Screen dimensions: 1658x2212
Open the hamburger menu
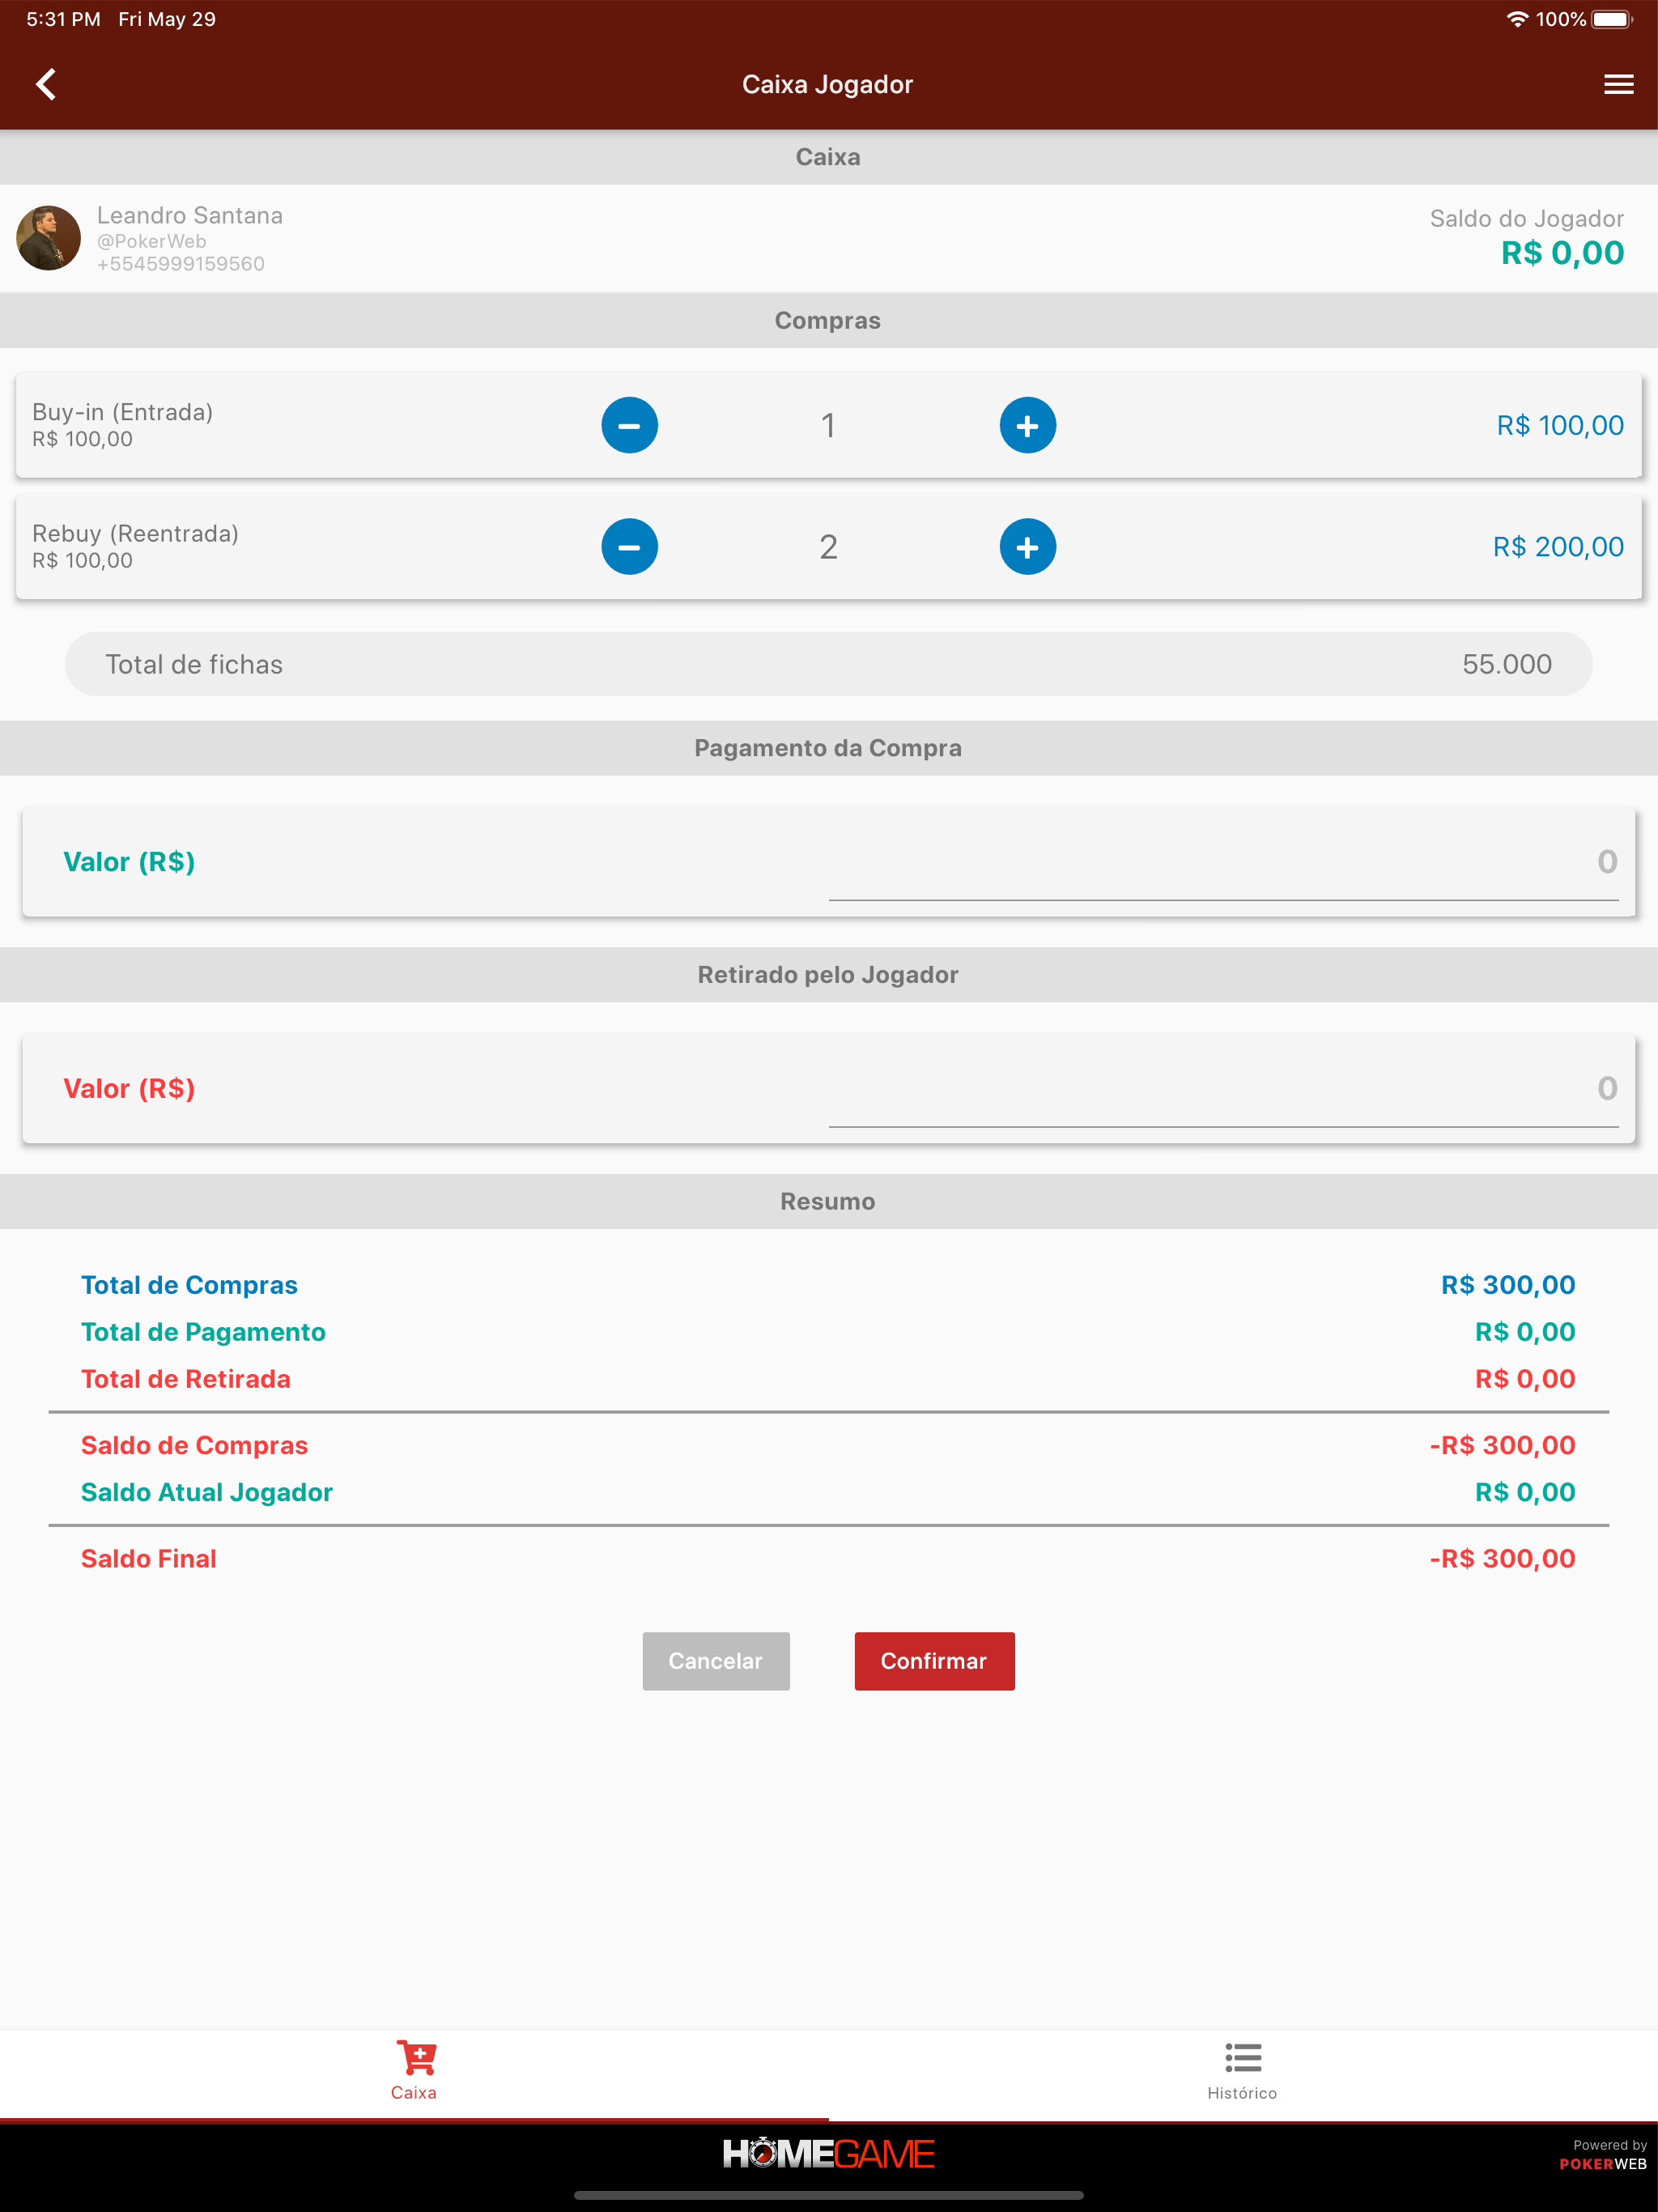point(1618,84)
